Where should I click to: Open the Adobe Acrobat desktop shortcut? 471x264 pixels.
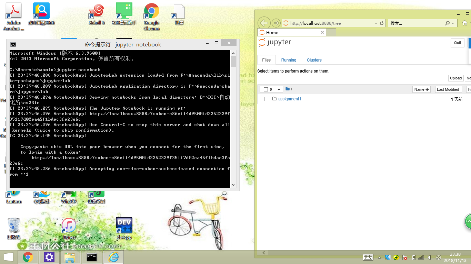click(x=14, y=16)
